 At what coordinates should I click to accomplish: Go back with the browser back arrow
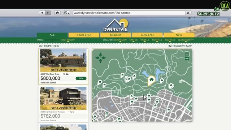click(x=42, y=13)
